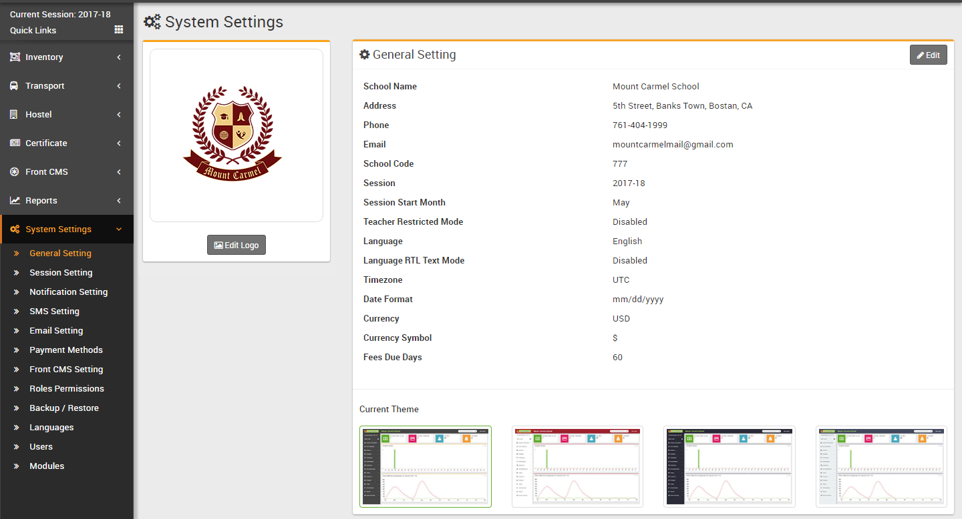Click the Certificate card icon
The height and width of the screenshot is (519, 962).
tap(15, 143)
